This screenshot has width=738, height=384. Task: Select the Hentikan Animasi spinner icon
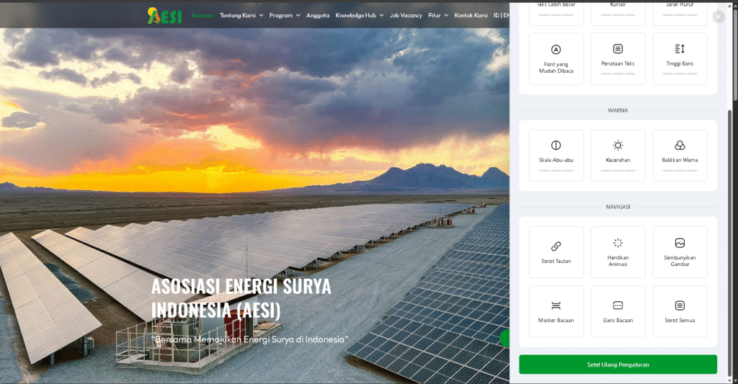point(618,243)
